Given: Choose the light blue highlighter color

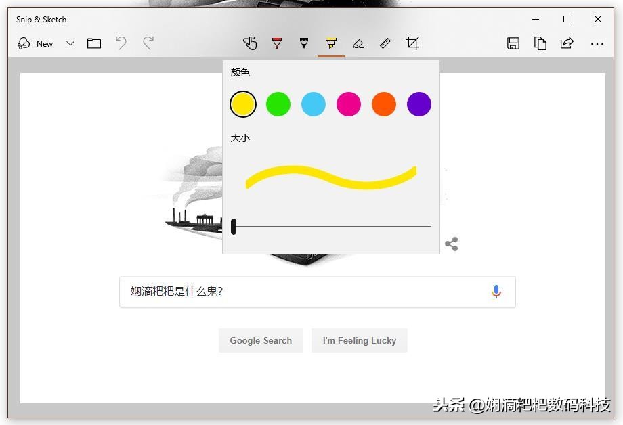Looking at the screenshot, I should click(x=314, y=104).
